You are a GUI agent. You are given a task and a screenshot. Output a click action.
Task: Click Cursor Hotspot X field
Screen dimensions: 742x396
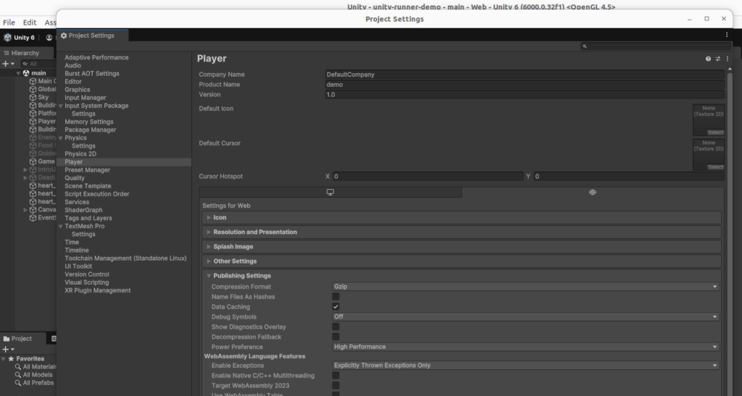tap(428, 176)
